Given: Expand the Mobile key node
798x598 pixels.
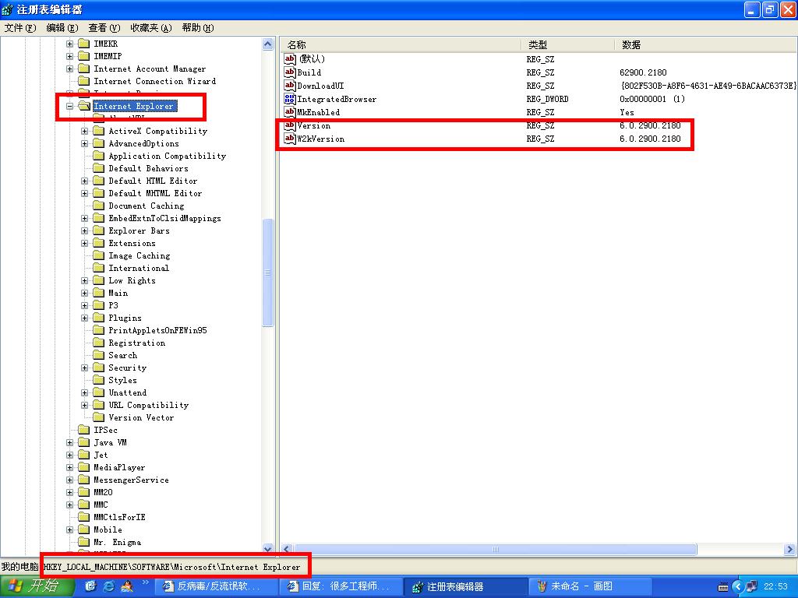Looking at the screenshot, I should (69, 529).
